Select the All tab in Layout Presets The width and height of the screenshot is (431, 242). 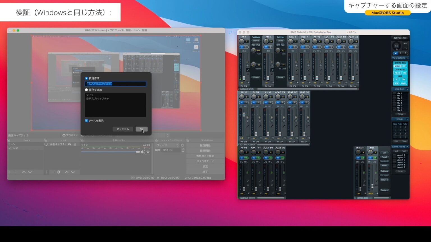pos(396,151)
